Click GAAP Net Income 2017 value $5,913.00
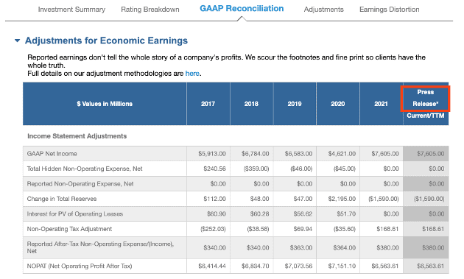 (212, 154)
